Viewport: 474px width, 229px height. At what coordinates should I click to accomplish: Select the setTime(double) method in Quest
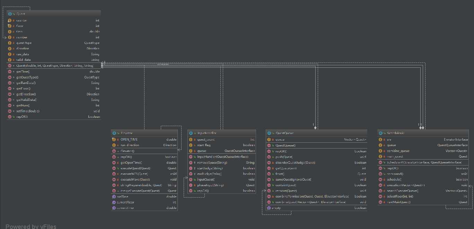point(28,111)
